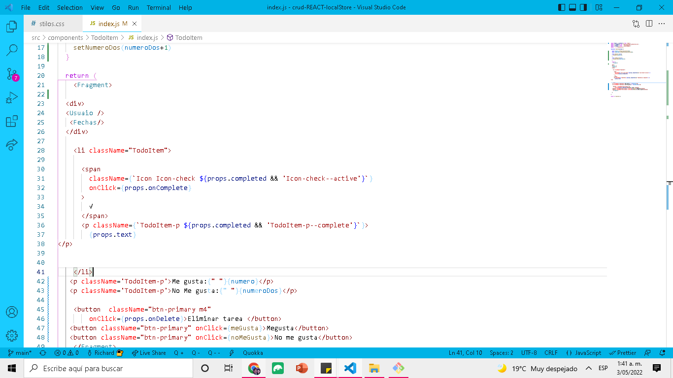Toggle Primary Side Bar visibility
This screenshot has width=673, height=378.
click(562, 7)
